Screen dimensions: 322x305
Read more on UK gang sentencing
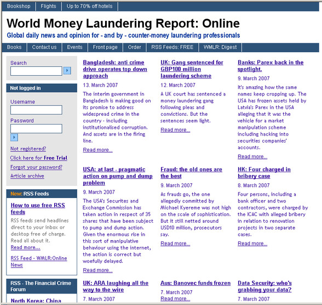(175, 130)
